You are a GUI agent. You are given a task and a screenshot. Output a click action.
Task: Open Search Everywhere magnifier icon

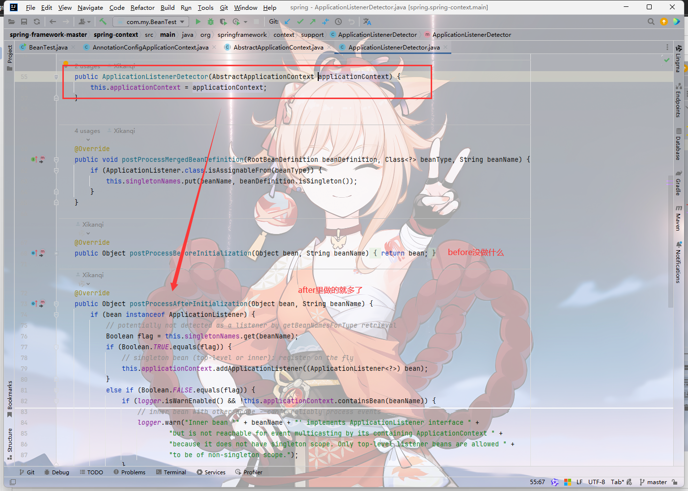coord(651,22)
